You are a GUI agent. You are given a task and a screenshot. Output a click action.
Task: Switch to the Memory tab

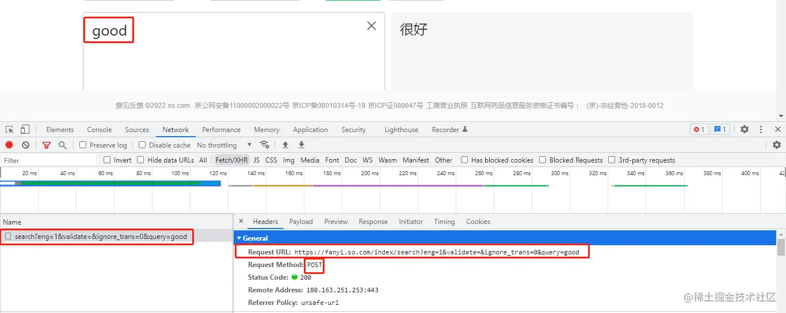point(267,130)
